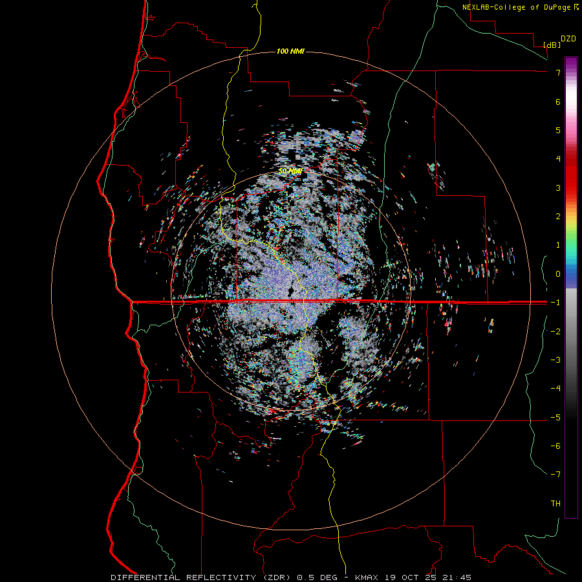The width and height of the screenshot is (582, 582).
Task: Click the 1 tick label on the scale
Action: point(558,244)
